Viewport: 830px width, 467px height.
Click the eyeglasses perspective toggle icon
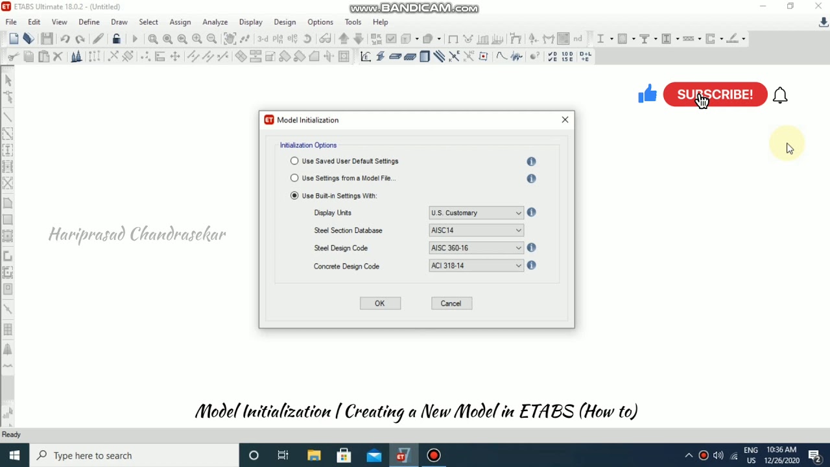(325, 39)
